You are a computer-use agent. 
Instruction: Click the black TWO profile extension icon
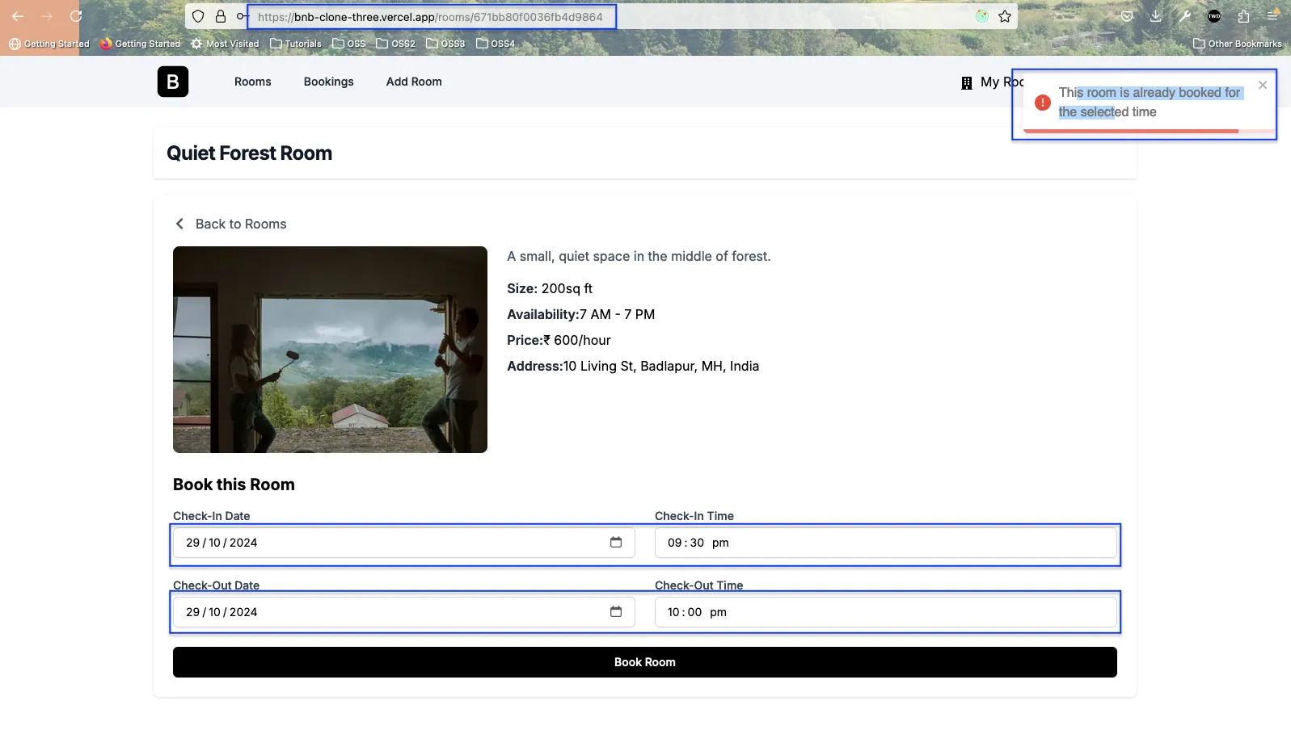(x=1214, y=16)
